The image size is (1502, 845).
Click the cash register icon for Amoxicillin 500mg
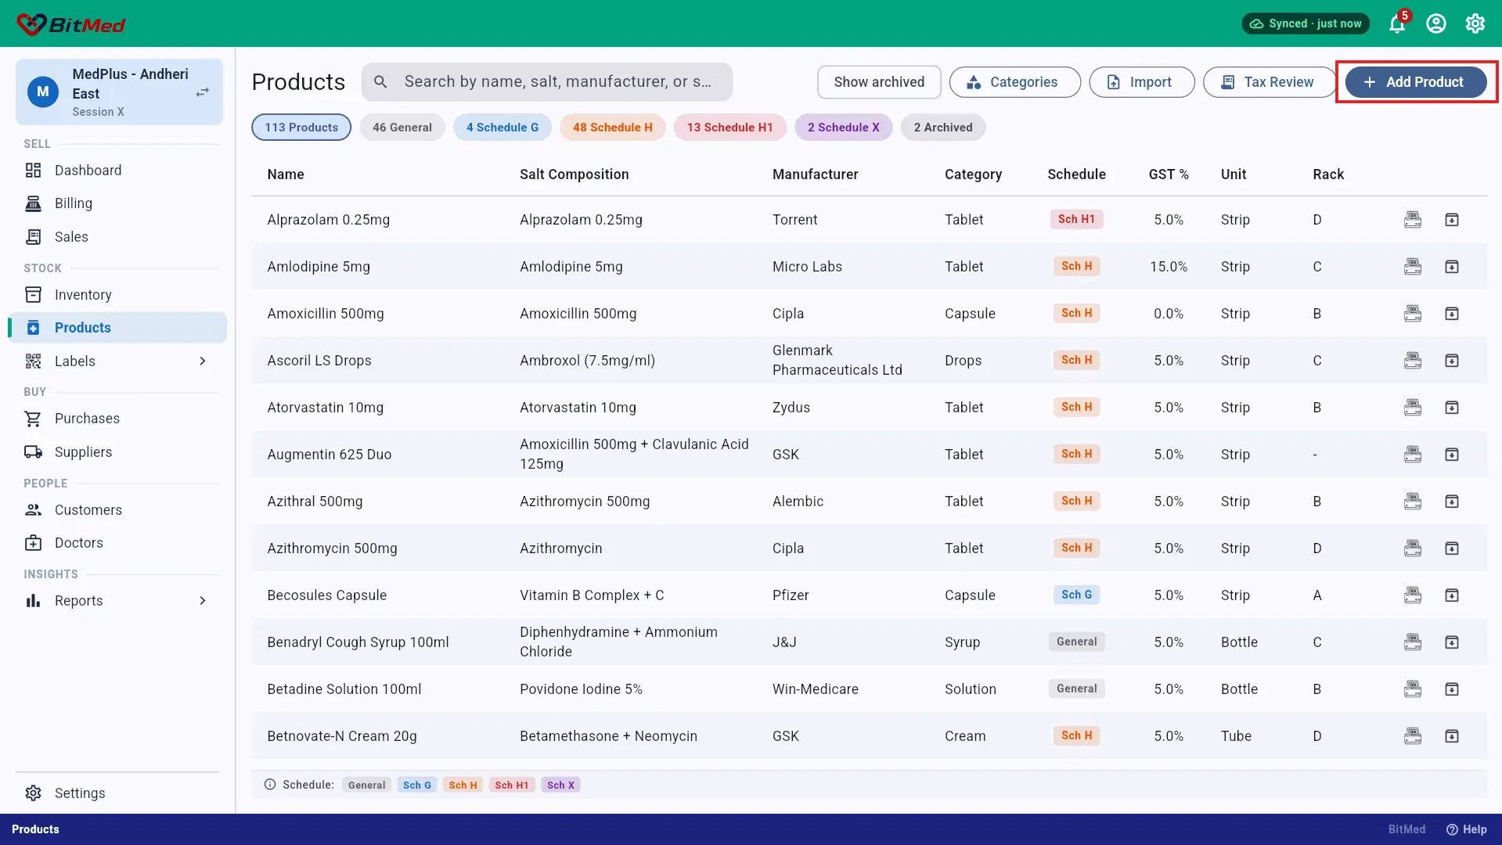point(1413,314)
